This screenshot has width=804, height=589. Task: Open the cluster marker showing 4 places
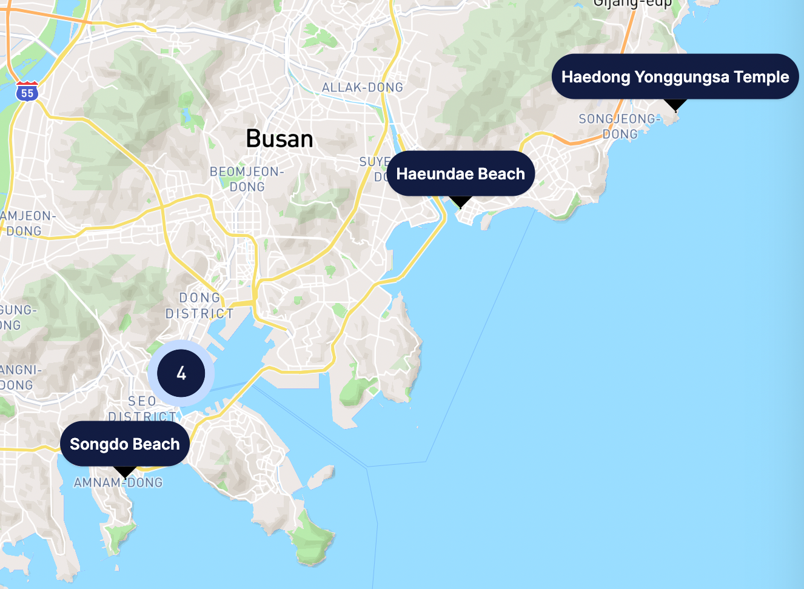[181, 373]
